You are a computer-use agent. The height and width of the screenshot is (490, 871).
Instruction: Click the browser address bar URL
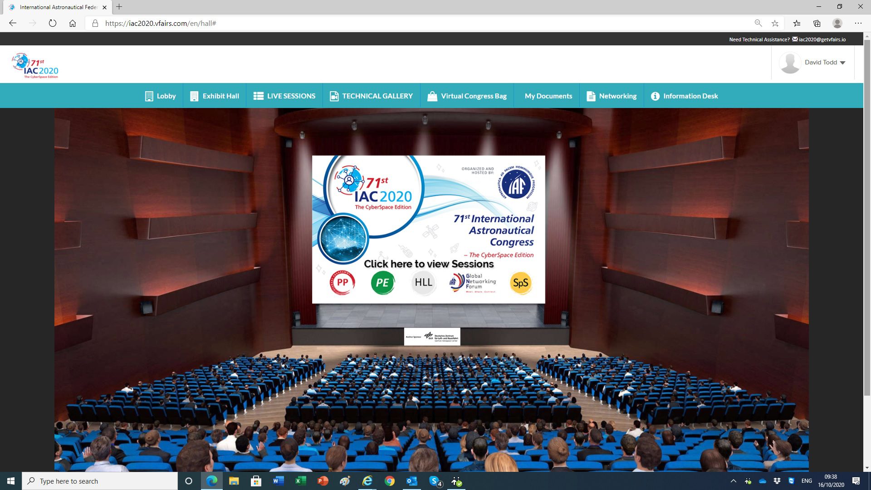coord(161,23)
